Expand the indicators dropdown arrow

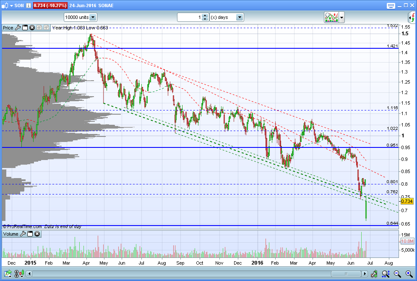[342, 18]
